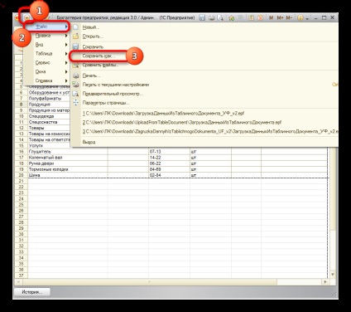Screen dimensions: 351x312
Task: Click the vertical scrollbar down arrow
Action: coord(333,275)
